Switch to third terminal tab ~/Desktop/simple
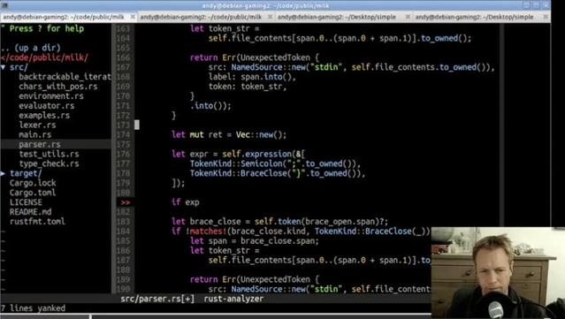This screenshot has width=565, height=319. coord(337,17)
